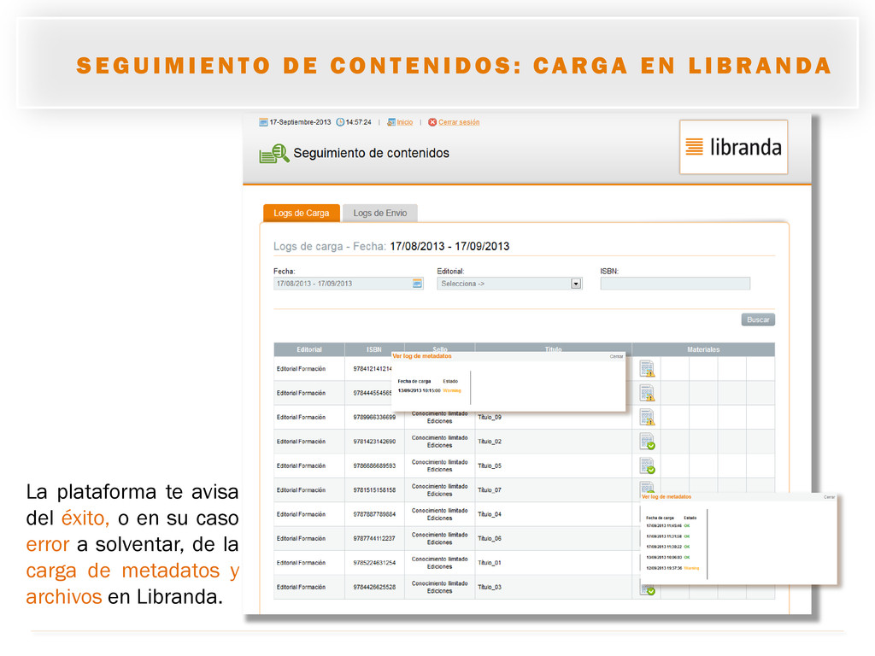
Task: Click the ISBN column header
Action: (x=374, y=349)
